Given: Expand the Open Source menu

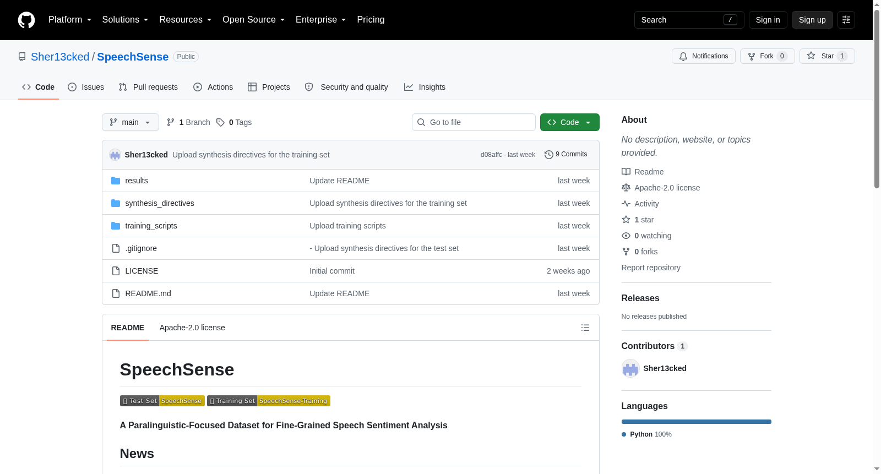Looking at the screenshot, I should click(x=254, y=20).
